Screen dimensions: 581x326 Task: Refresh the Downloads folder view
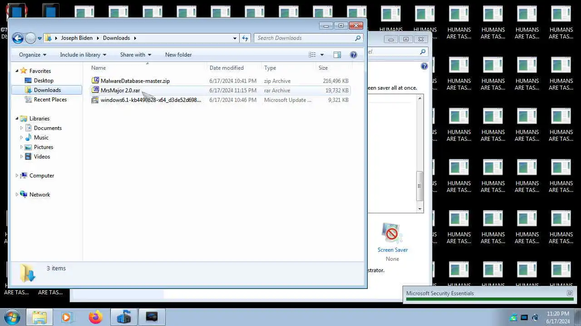pyautogui.click(x=245, y=38)
